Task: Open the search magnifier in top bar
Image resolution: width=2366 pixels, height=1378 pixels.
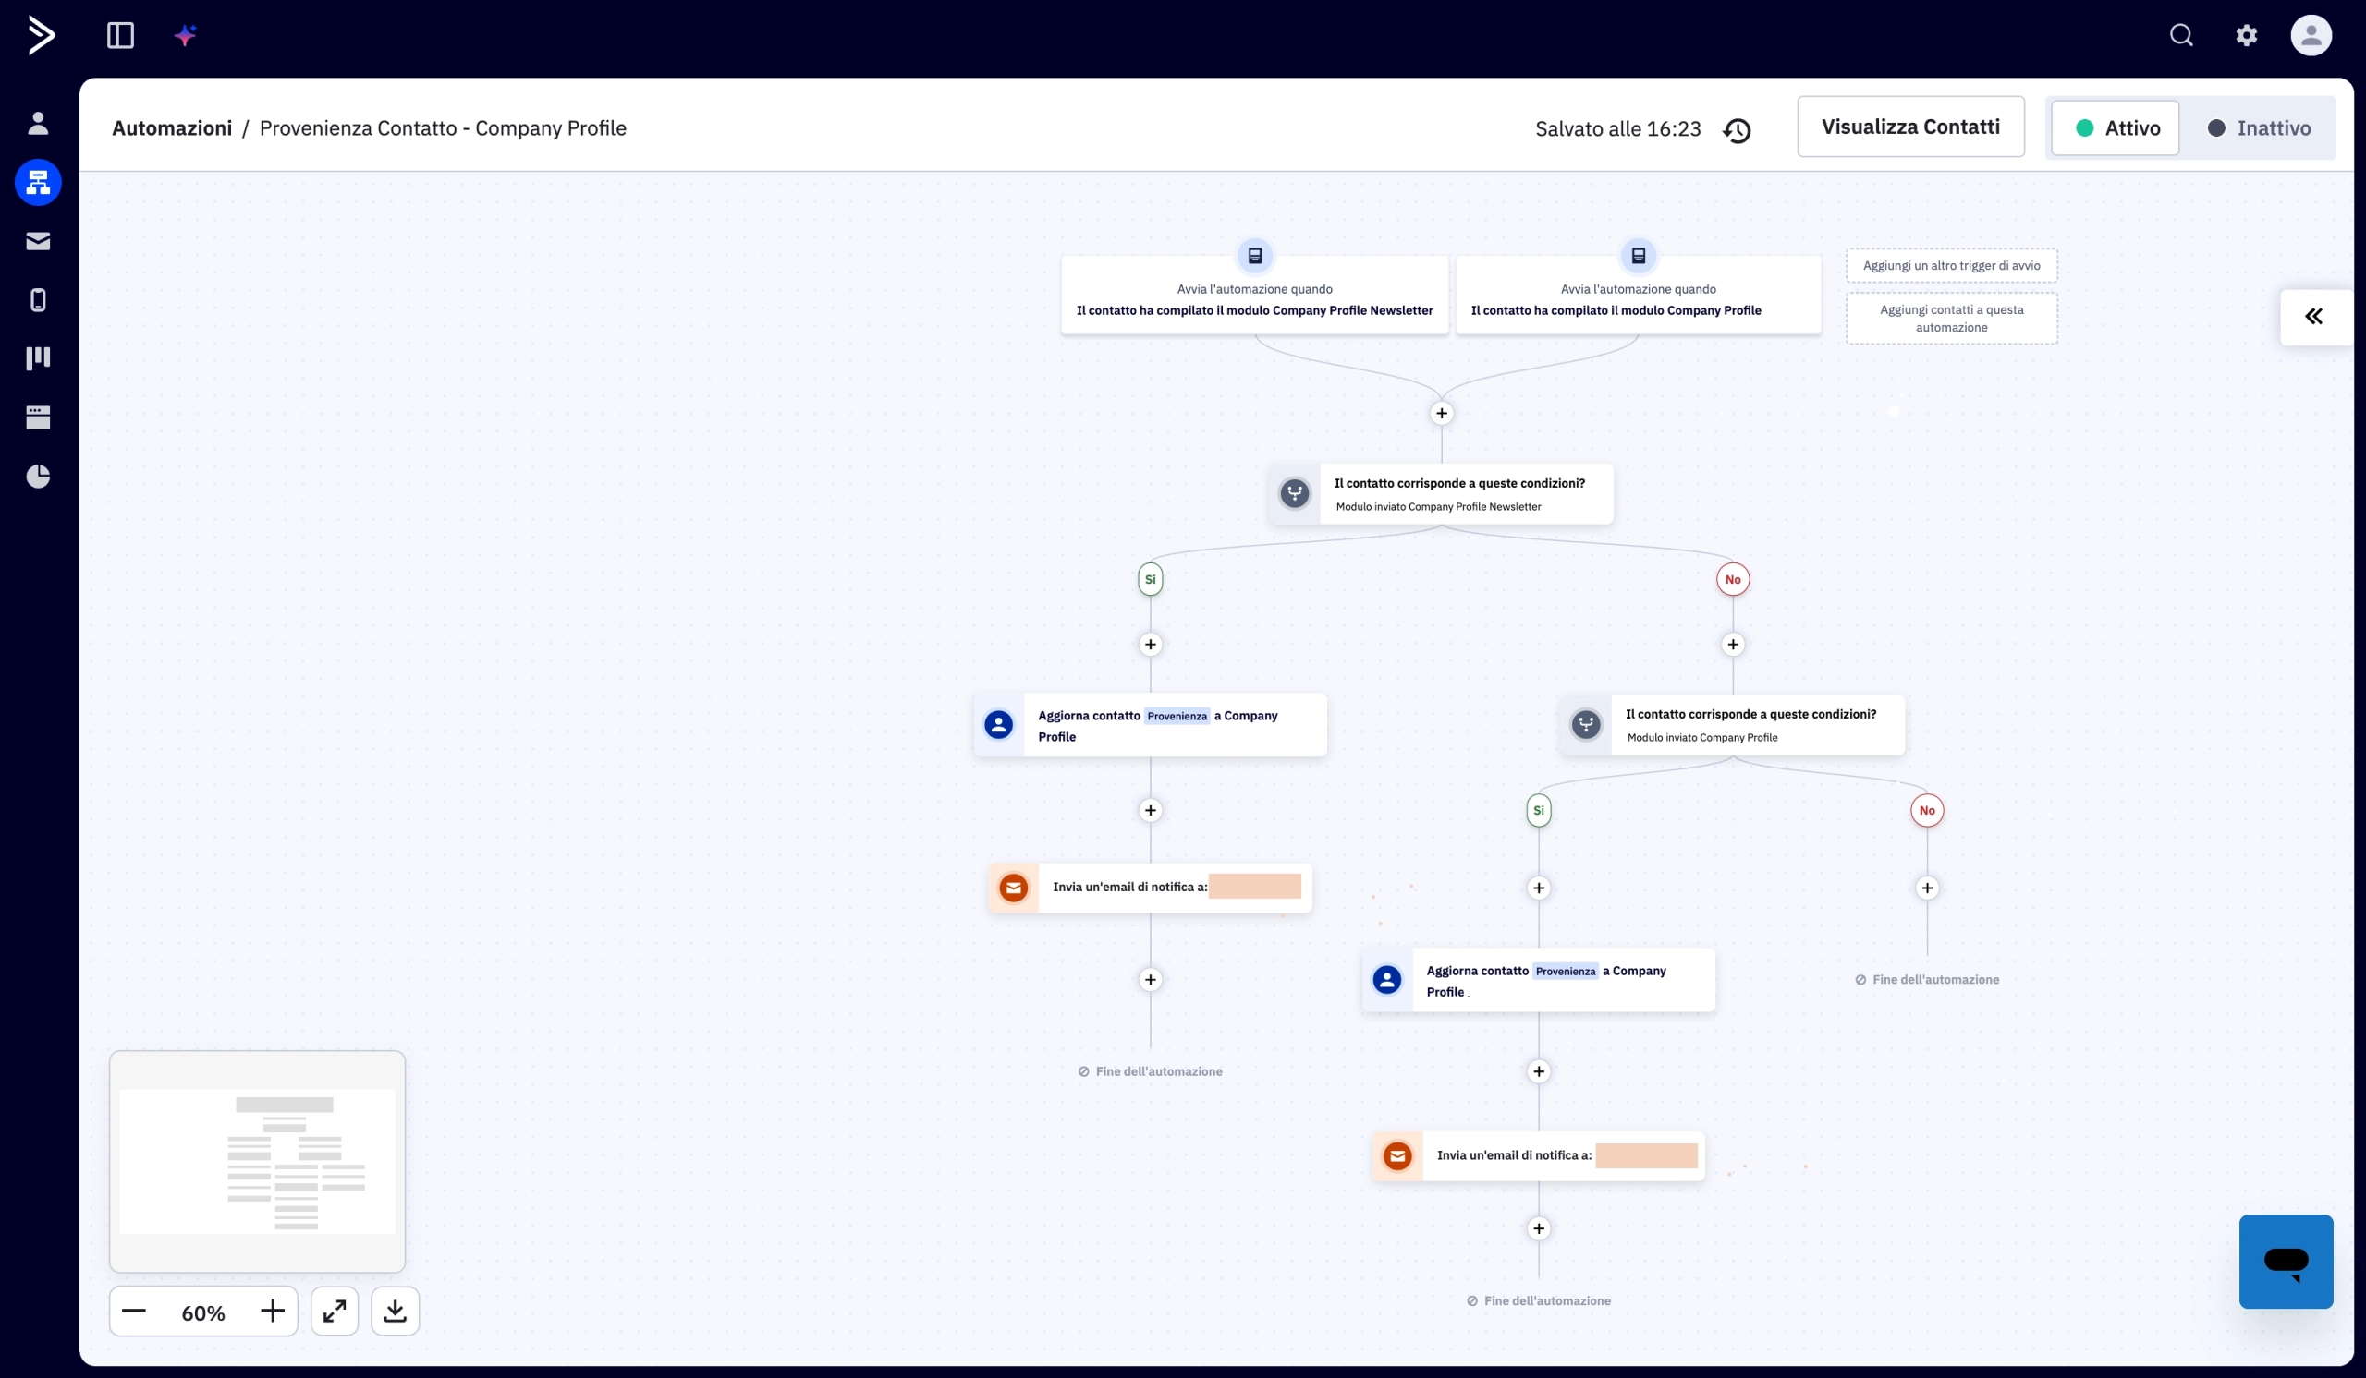Action: point(2181,36)
